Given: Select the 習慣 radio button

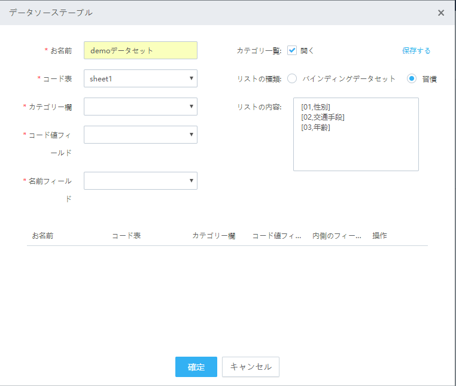Looking at the screenshot, I should click(x=412, y=78).
